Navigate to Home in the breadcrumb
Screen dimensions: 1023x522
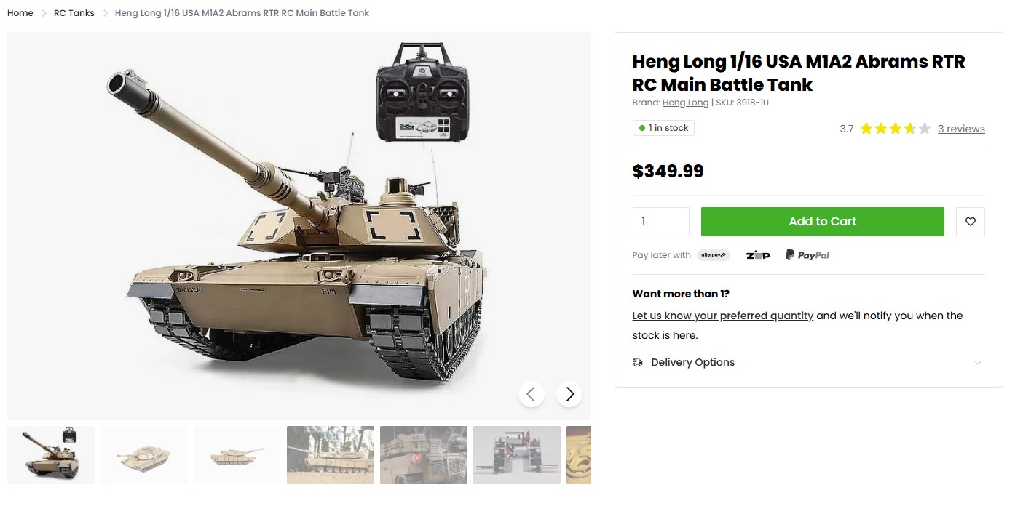pos(20,12)
